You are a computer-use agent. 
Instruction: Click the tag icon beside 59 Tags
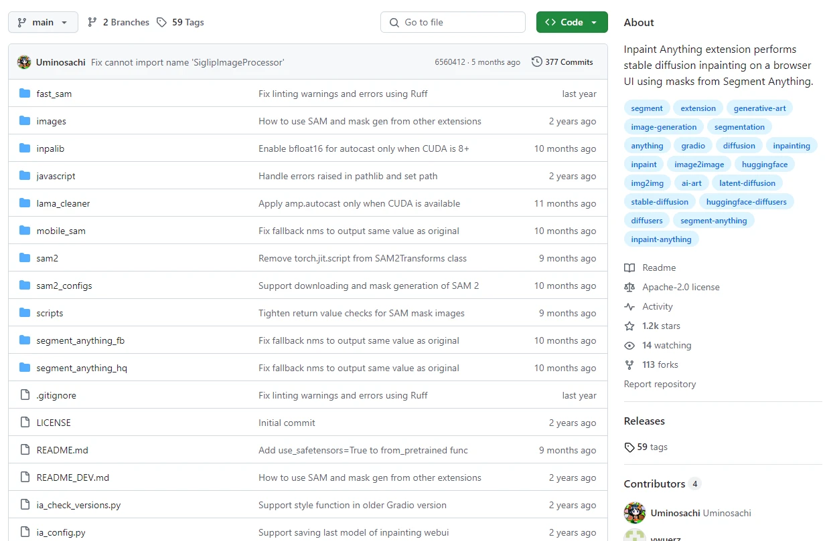click(x=161, y=22)
